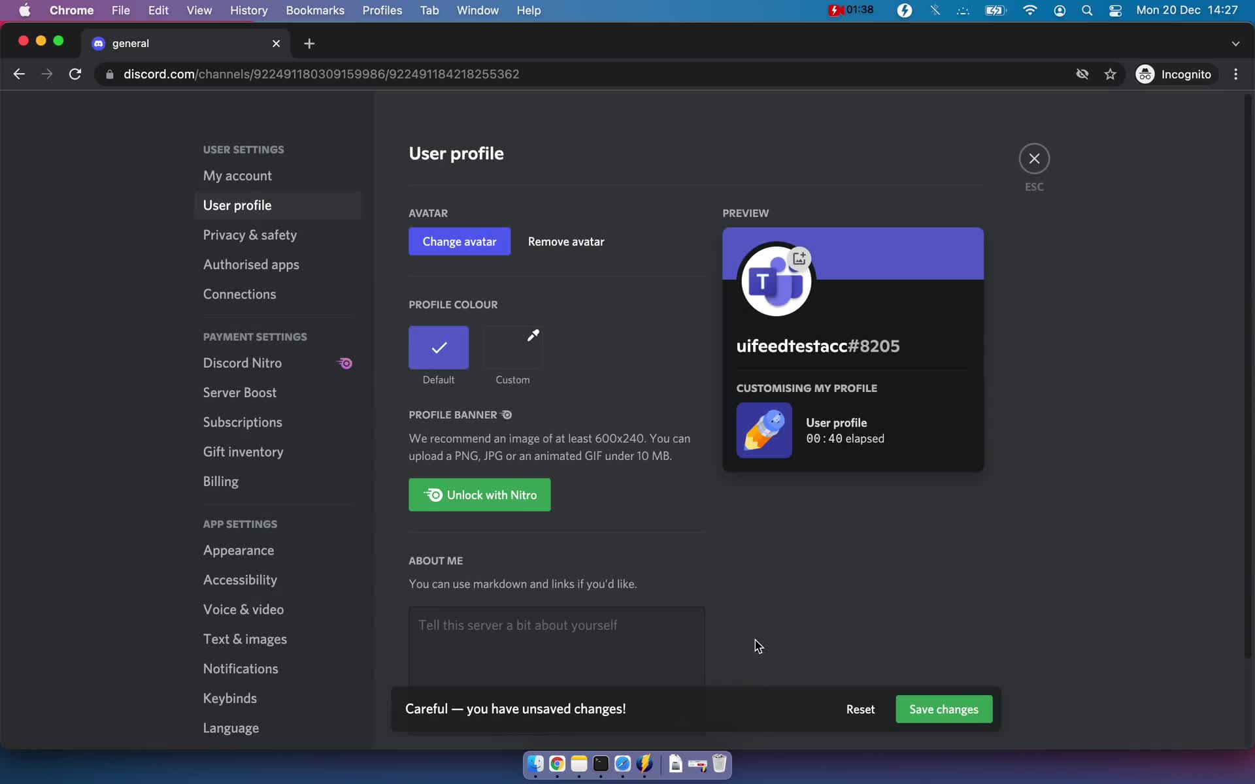Click the Server Boost sidebar item

pos(239,392)
